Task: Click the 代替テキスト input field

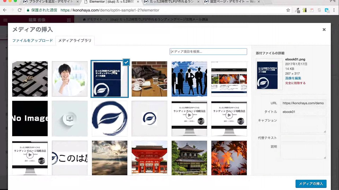Action: tap(303, 138)
